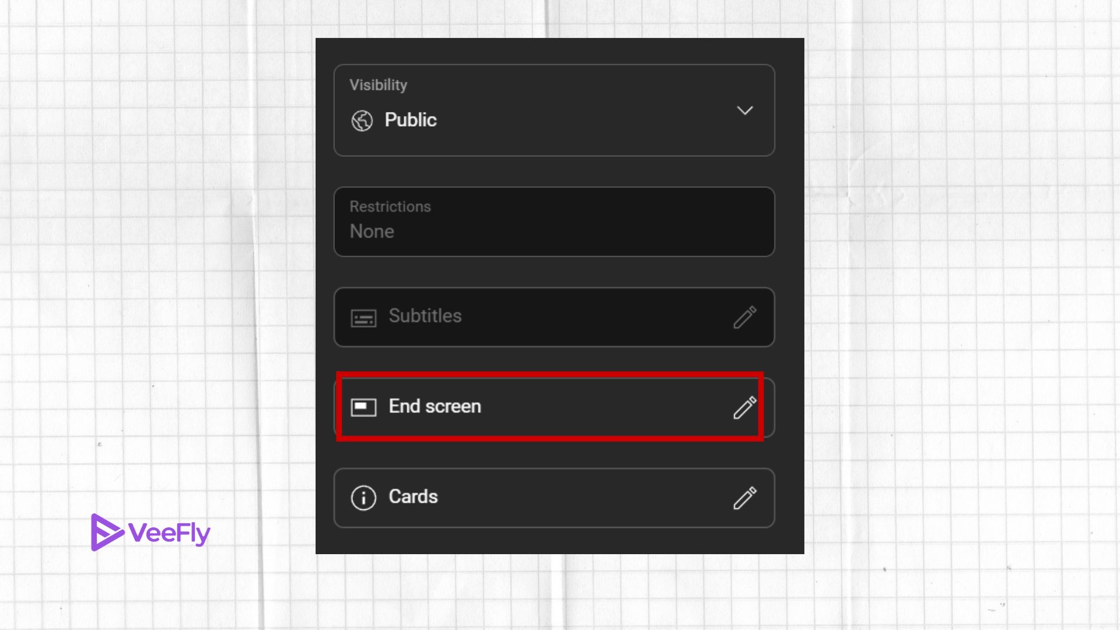Click the info icon beside Cards

click(x=362, y=497)
